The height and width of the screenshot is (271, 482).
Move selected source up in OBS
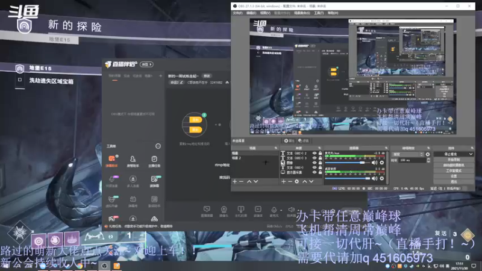click(305, 182)
